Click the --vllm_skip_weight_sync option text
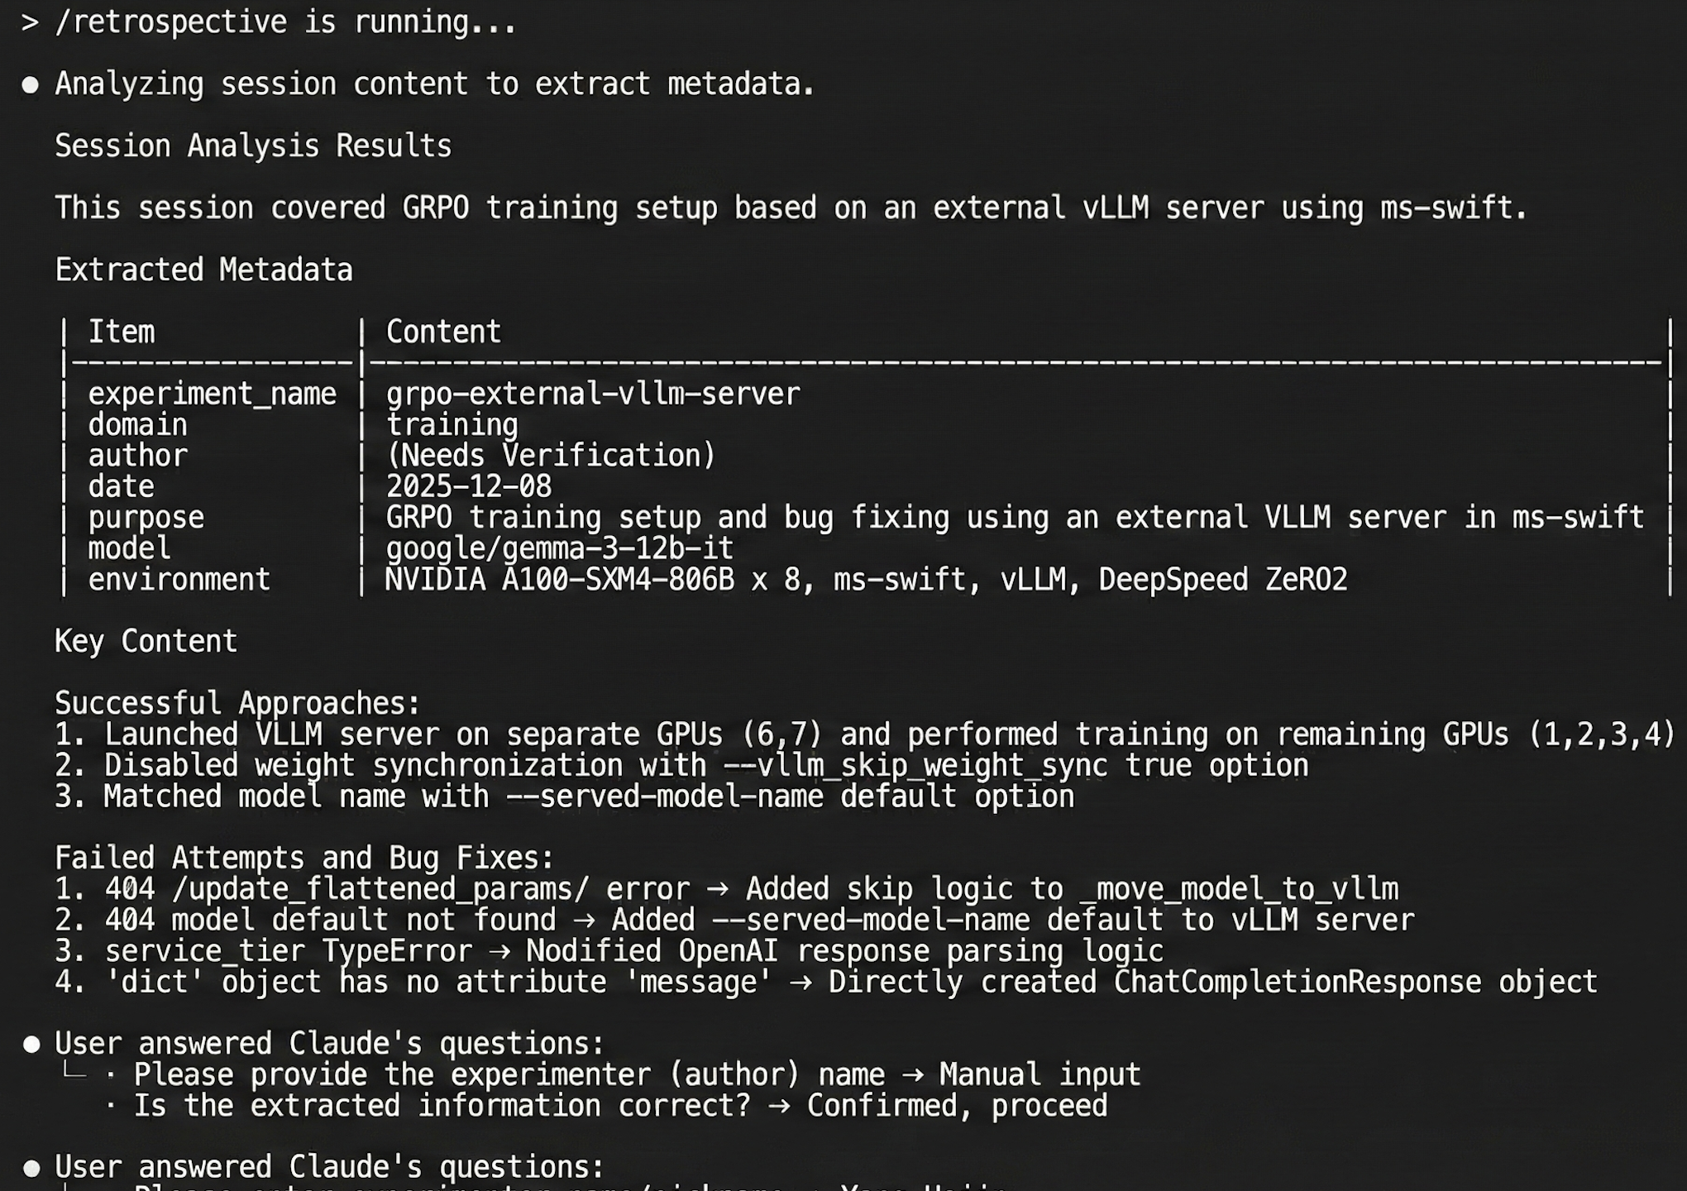Viewport: 1687px width, 1191px height. 915,766
